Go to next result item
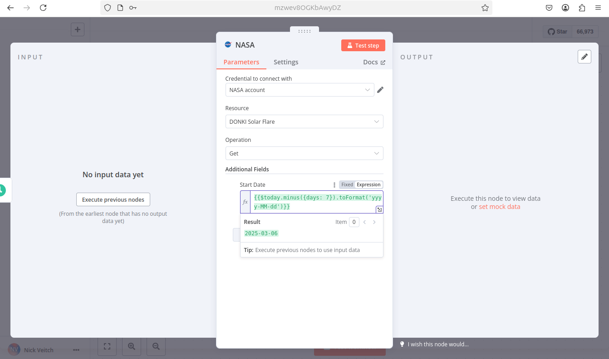 click(374, 222)
